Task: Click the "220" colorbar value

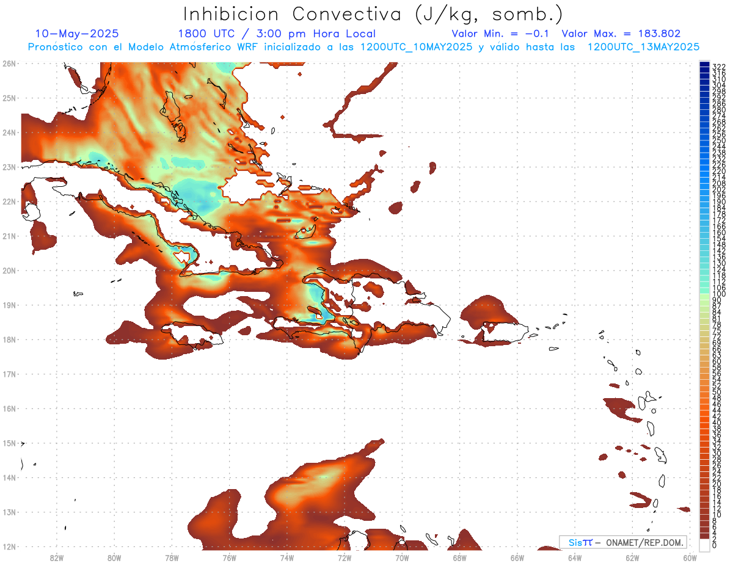Action: pyautogui.click(x=719, y=171)
